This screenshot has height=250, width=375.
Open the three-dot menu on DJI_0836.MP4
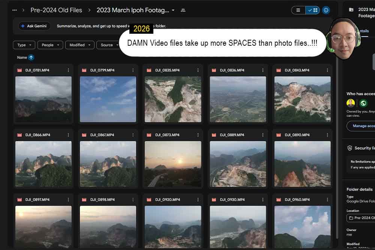pos(262,70)
